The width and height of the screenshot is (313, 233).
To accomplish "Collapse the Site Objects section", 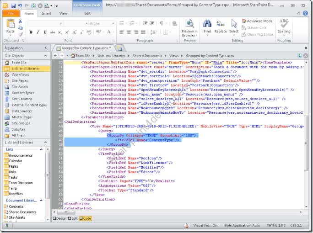I will click(x=45, y=56).
